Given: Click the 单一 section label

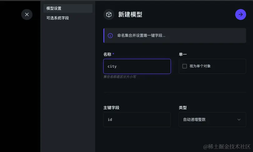Looking at the screenshot, I should [183, 54].
